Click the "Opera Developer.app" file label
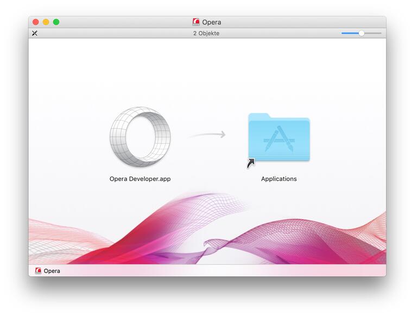 tap(140, 179)
